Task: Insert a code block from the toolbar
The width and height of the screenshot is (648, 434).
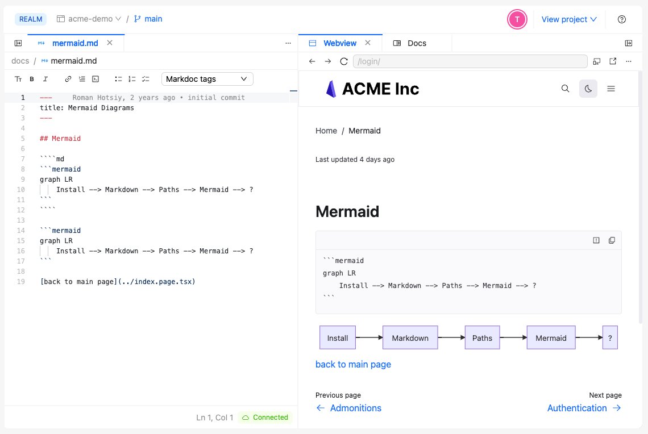Action: 95,79
